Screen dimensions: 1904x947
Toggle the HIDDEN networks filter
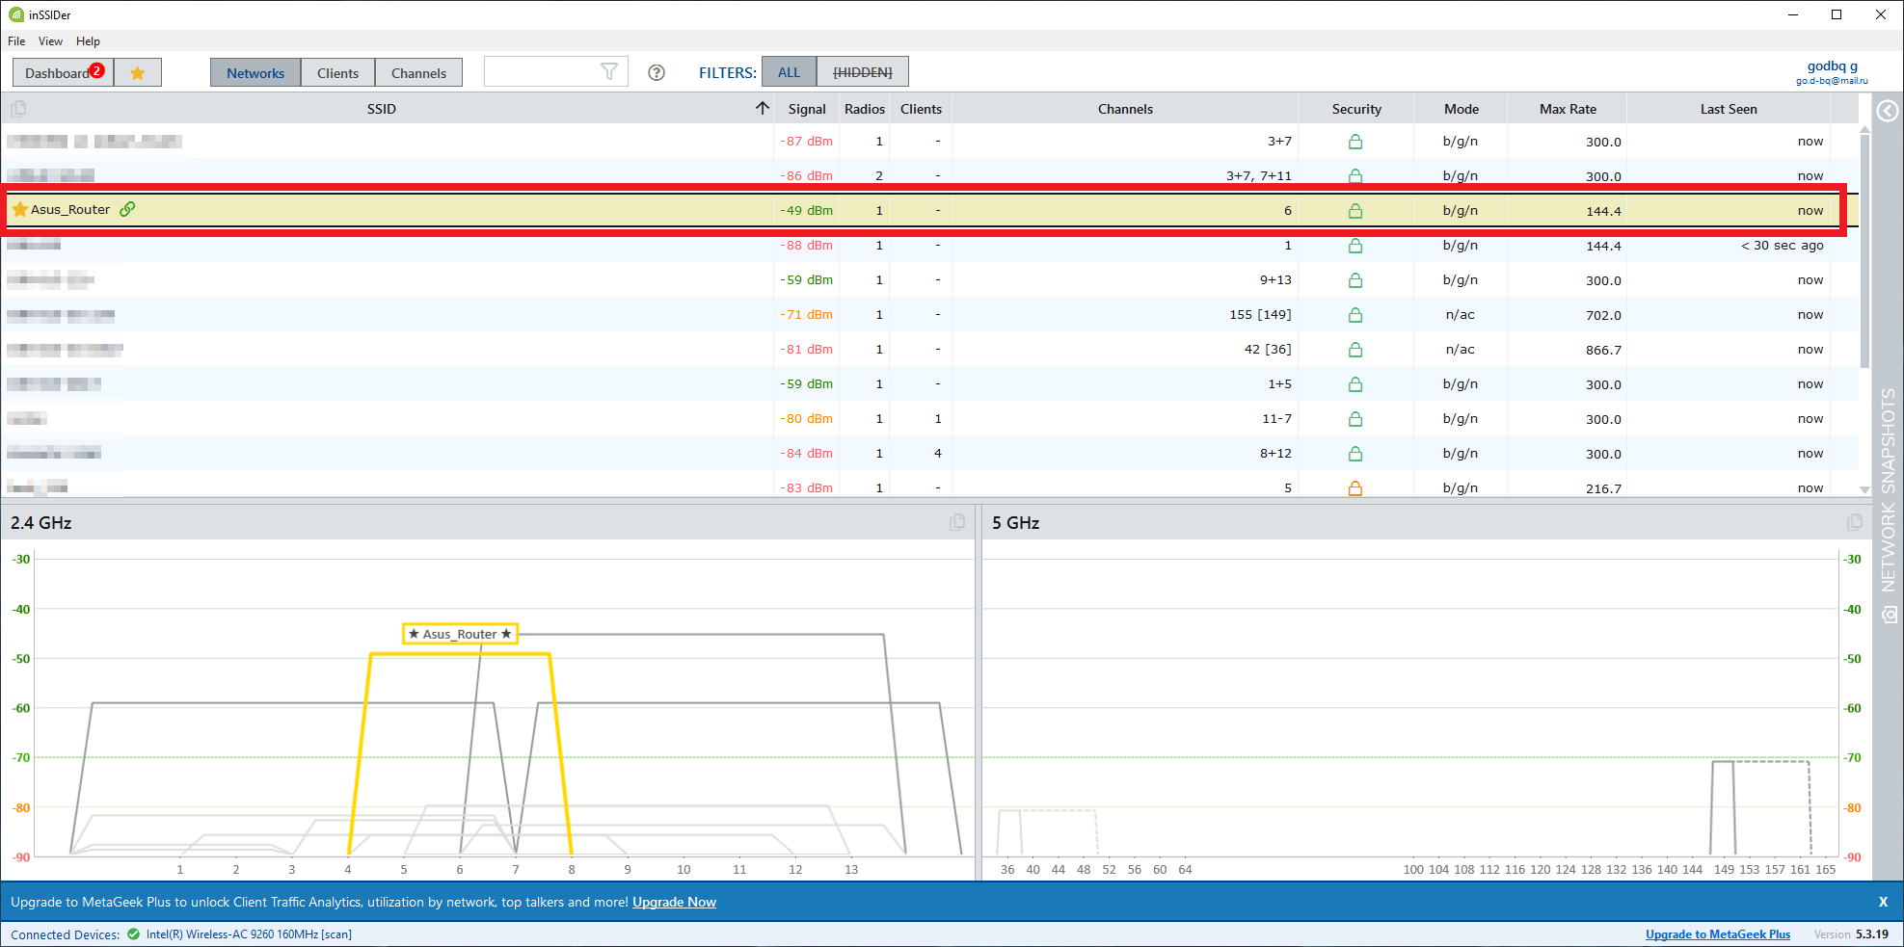(862, 72)
